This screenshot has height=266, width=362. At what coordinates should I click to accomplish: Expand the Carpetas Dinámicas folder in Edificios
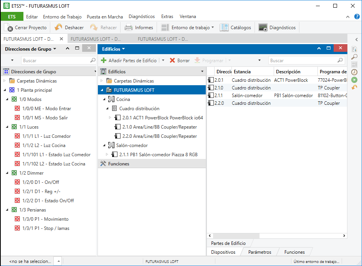point(102,81)
